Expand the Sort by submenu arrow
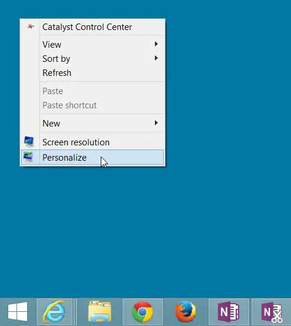Viewport: 291px width, 326px height. 156,58
